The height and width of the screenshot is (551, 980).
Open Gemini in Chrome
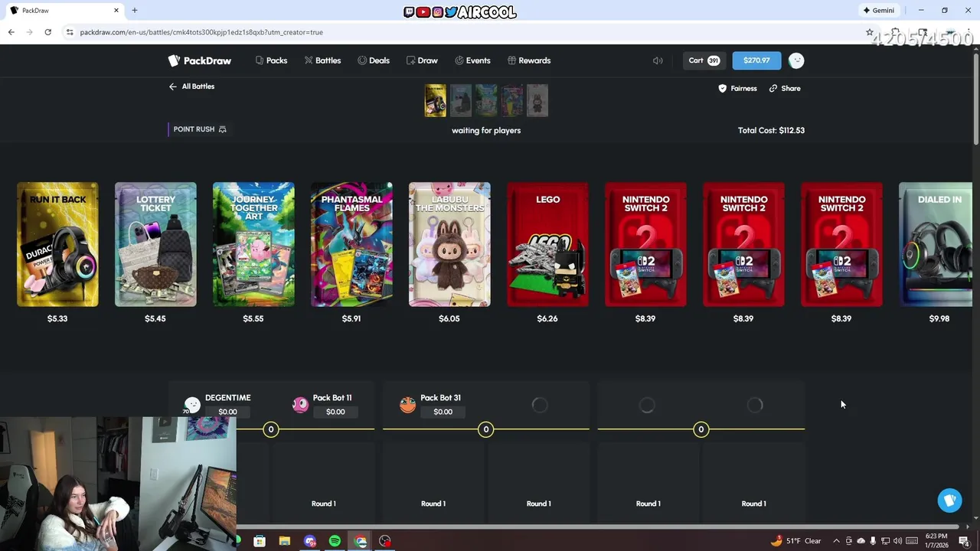coord(879,11)
